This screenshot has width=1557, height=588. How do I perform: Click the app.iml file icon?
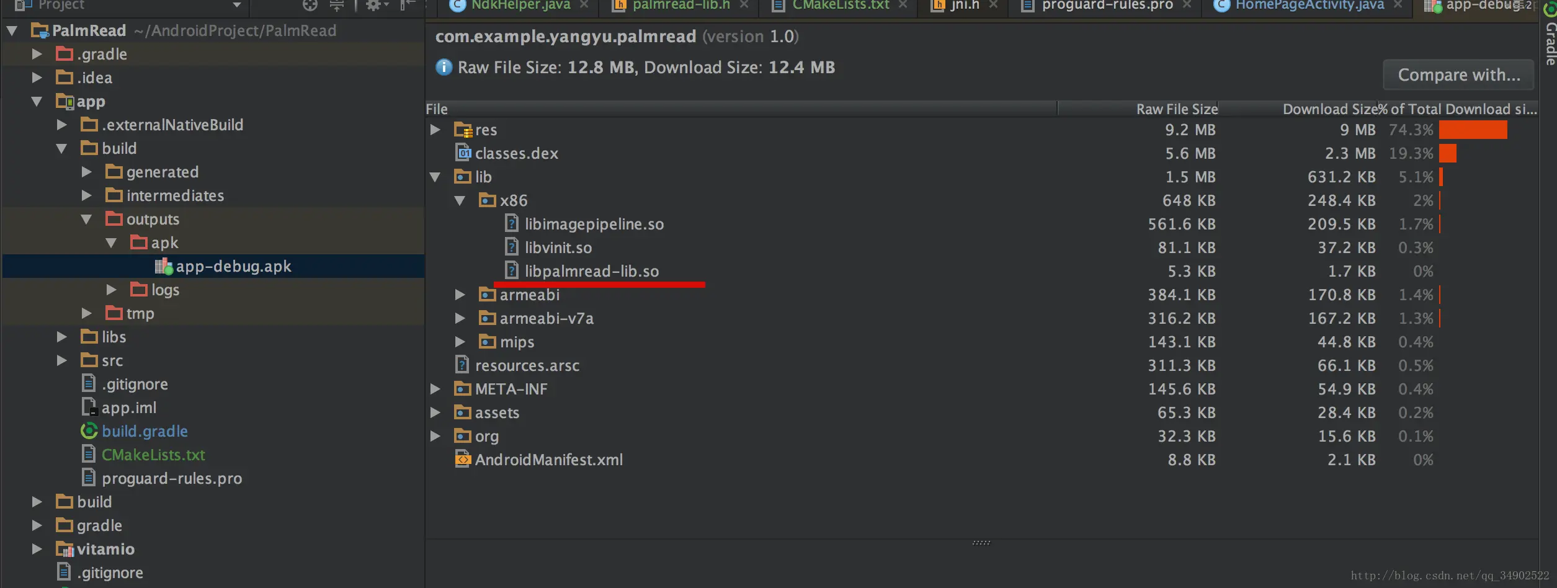89,407
